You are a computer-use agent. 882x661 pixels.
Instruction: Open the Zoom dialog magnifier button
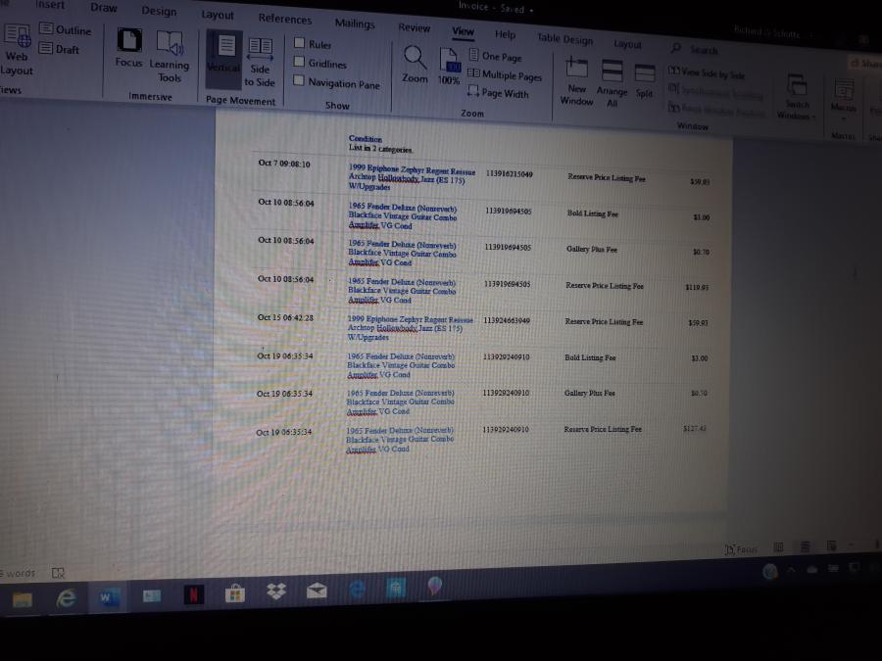[x=415, y=64]
